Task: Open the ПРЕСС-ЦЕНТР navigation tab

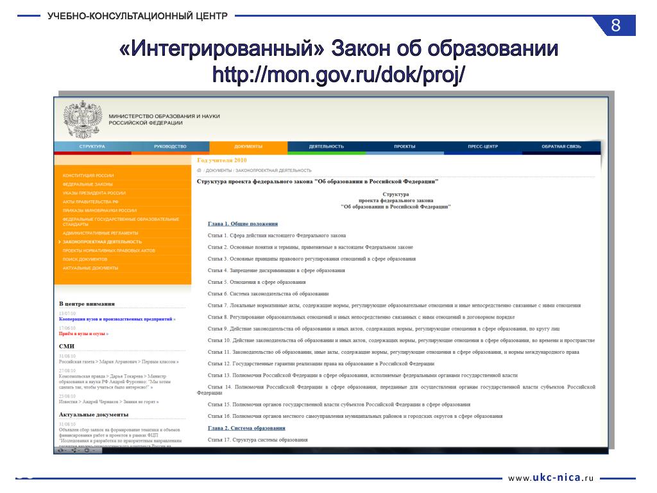Action: pyautogui.click(x=482, y=147)
